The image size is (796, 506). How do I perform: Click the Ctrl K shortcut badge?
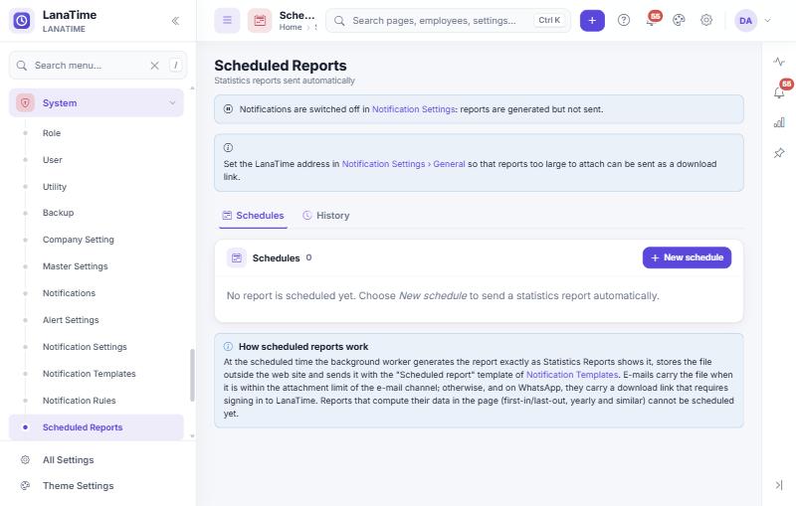[549, 20]
